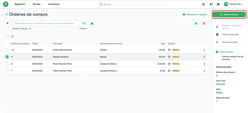The image size is (248, 113).
Task: Click the Estatus column header
Action: click(x=171, y=44)
